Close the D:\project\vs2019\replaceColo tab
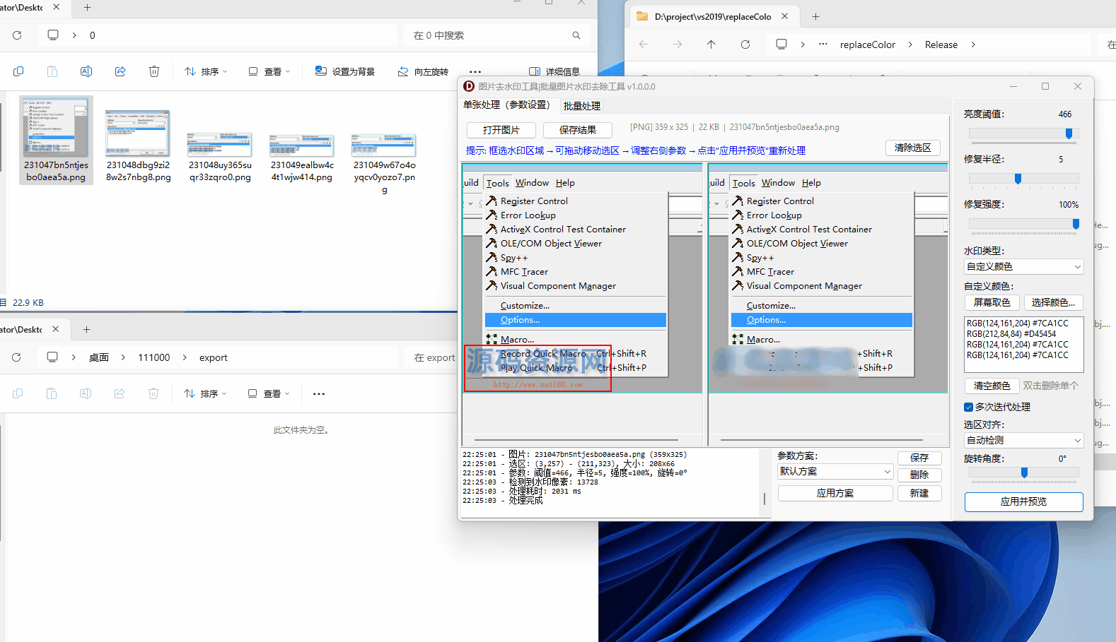This screenshot has height=642, width=1116. click(784, 16)
